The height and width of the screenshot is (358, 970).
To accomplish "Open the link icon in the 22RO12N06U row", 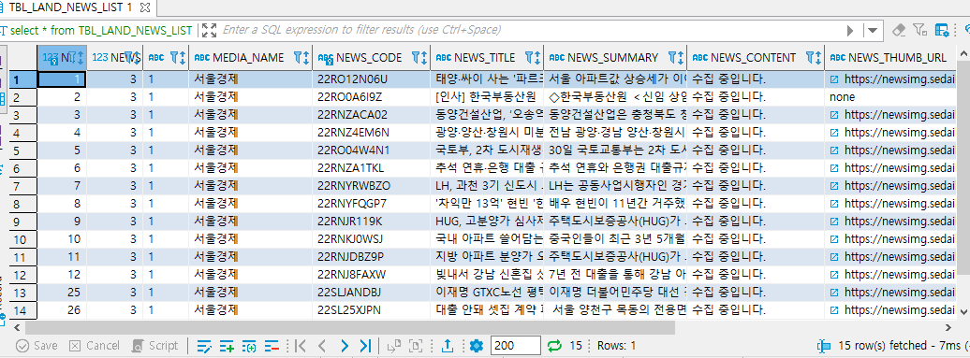I will [x=834, y=79].
